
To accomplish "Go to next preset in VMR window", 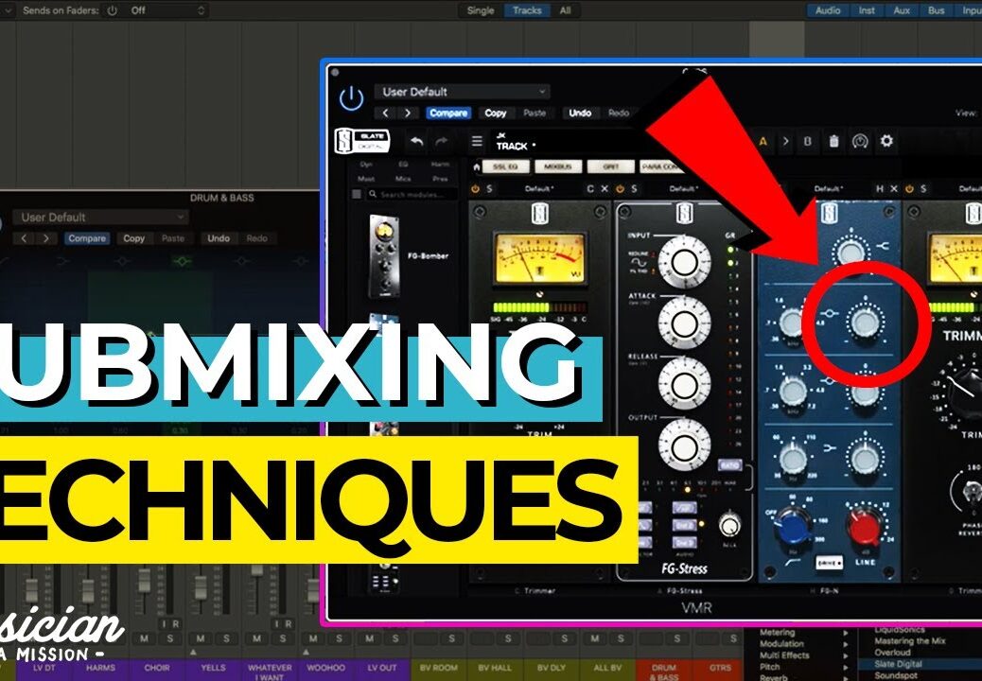I will [408, 113].
